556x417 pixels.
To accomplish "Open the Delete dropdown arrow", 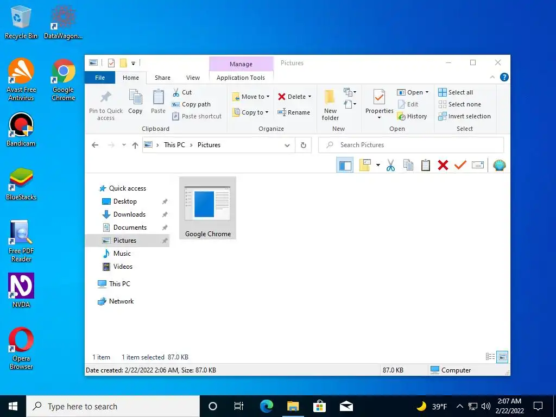I will point(309,97).
